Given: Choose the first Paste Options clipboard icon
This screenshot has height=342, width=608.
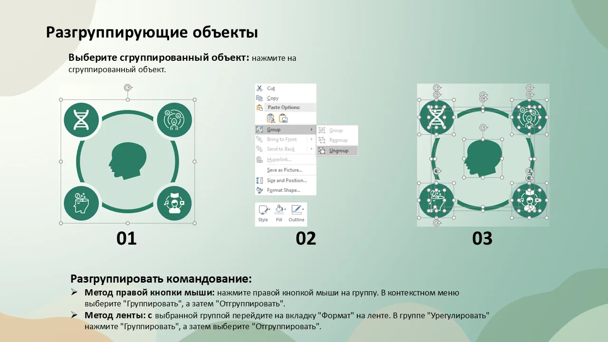Looking at the screenshot, I should click(271, 119).
